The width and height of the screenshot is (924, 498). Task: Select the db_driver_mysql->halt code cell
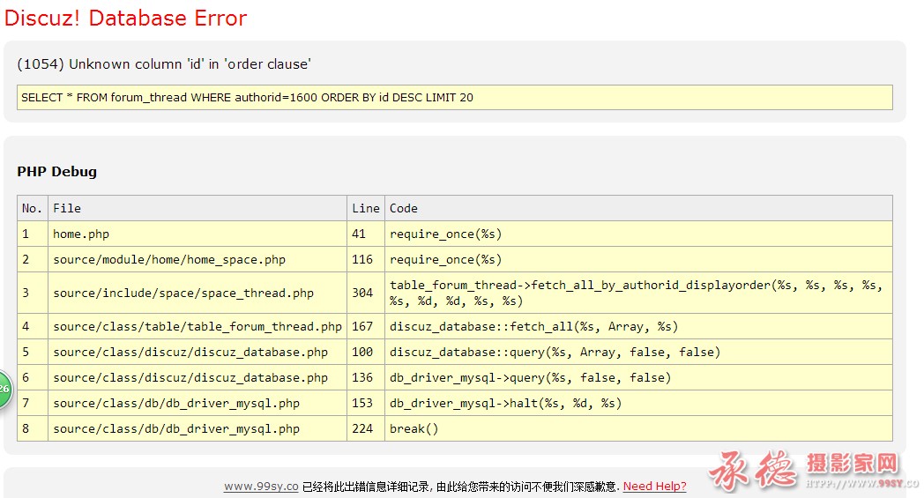click(638, 403)
